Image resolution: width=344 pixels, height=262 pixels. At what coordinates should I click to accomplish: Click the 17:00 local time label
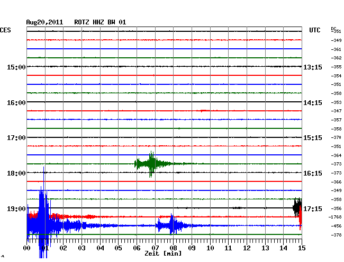(16, 138)
